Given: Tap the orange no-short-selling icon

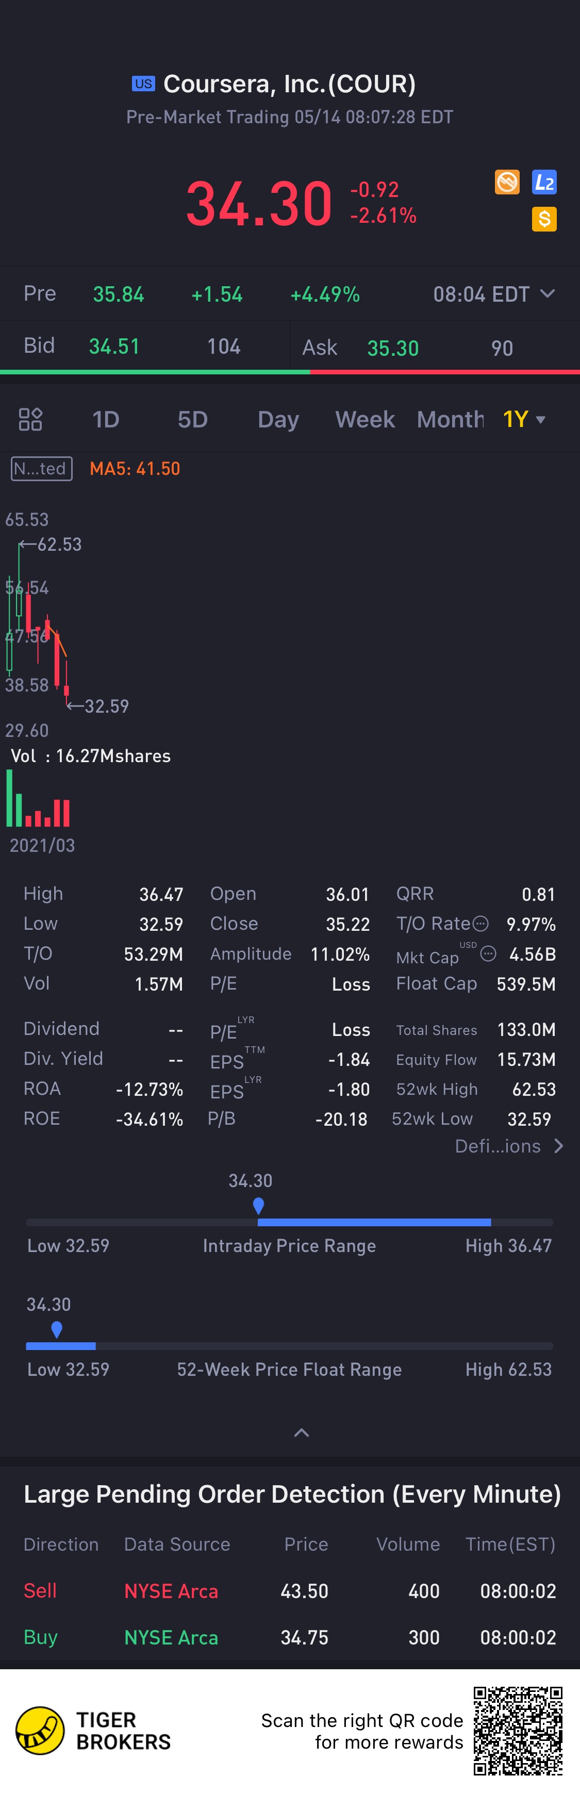Looking at the screenshot, I should tap(507, 183).
